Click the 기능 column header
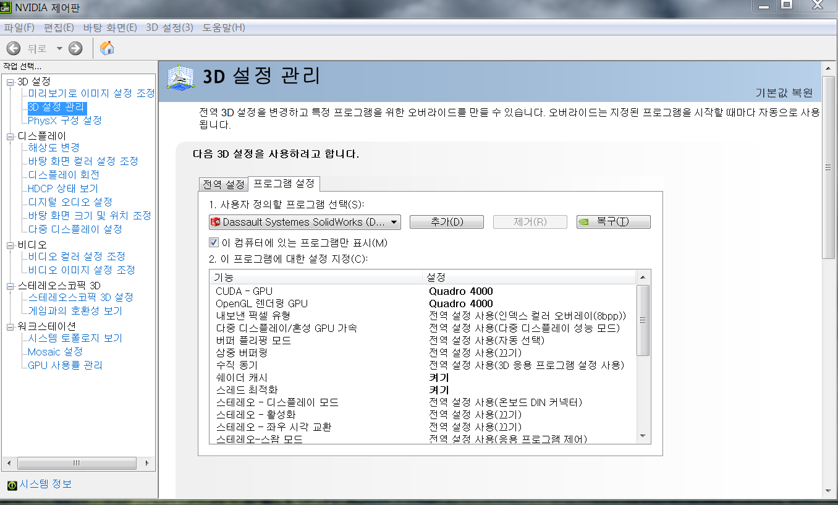838x505 pixels. pyautogui.click(x=316, y=277)
